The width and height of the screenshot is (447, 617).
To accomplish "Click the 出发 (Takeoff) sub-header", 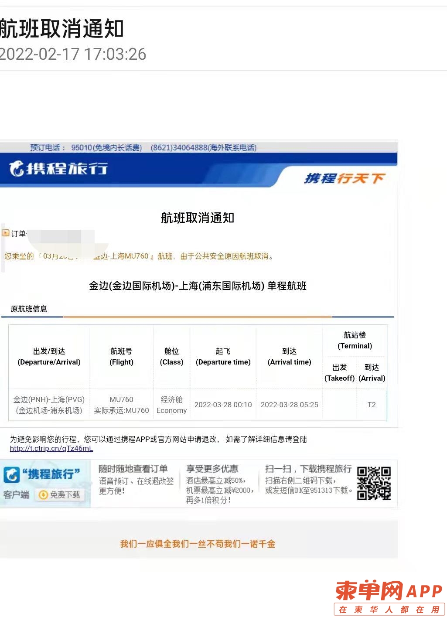I will click(x=339, y=373).
